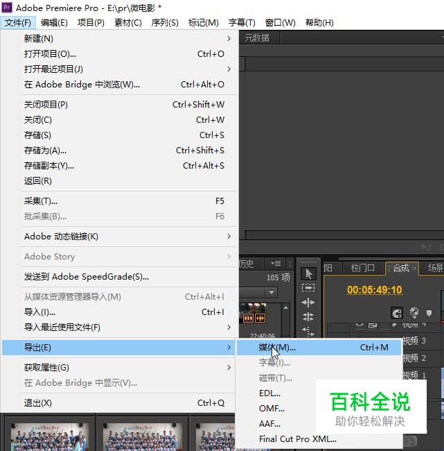
Task: Click the 105 项 item count text
Action: point(278,278)
